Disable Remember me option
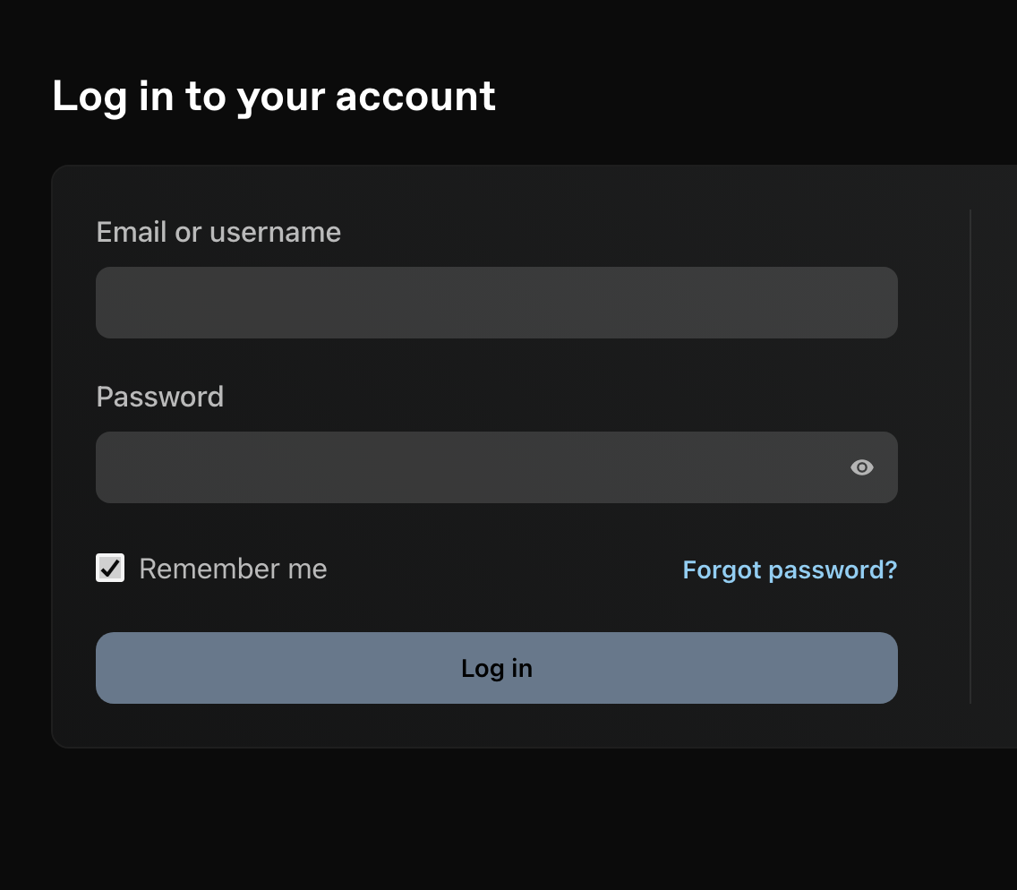Image resolution: width=1017 pixels, height=890 pixels. (110, 568)
